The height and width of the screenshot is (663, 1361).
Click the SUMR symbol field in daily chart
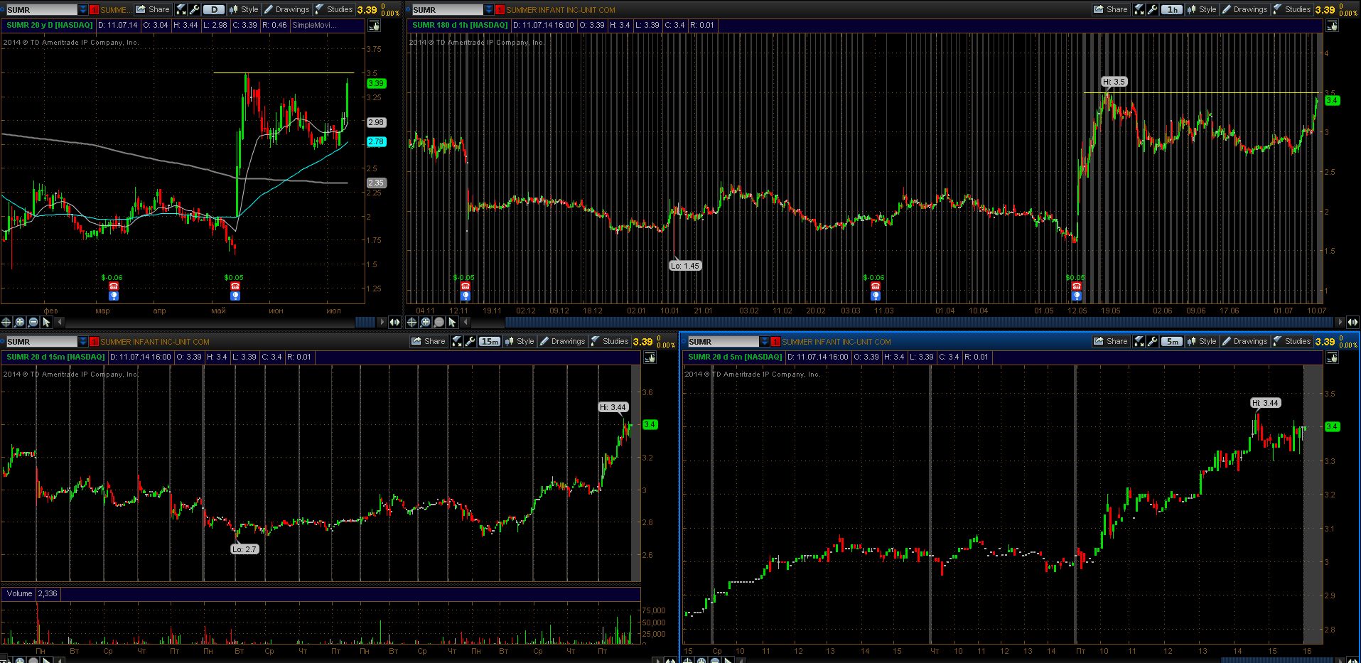41,9
